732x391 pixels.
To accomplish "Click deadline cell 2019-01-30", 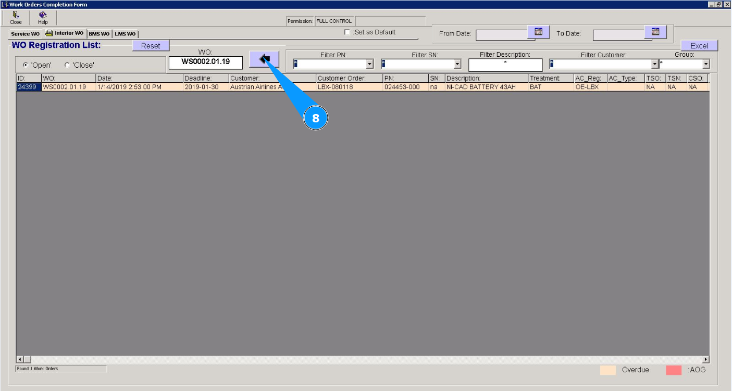I will point(206,87).
